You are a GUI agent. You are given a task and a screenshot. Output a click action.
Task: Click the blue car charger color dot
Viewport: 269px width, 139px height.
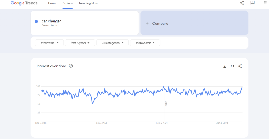[x=37, y=22]
